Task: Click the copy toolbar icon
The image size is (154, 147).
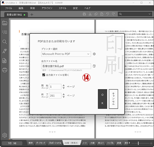Action: [x=96, y=14]
